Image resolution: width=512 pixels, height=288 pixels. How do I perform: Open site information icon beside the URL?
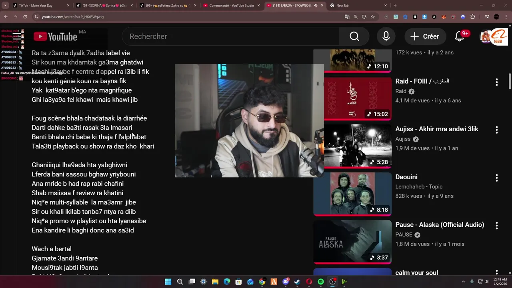point(36,17)
